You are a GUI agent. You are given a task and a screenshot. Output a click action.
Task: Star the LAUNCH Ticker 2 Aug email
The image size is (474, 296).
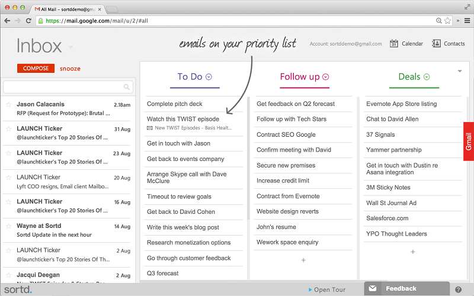click(x=9, y=250)
